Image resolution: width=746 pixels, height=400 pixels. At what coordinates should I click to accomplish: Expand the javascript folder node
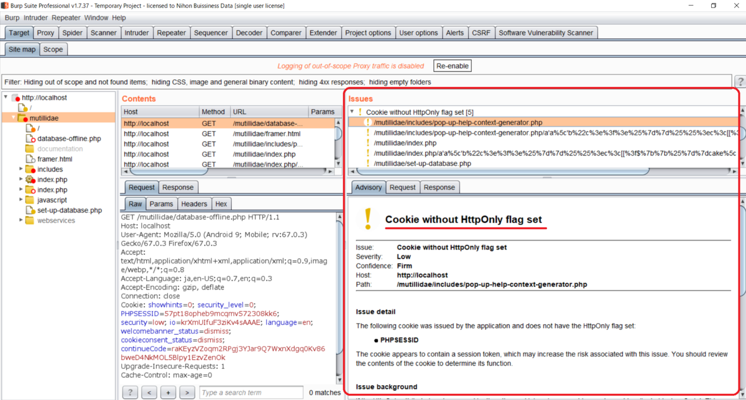pos(21,200)
